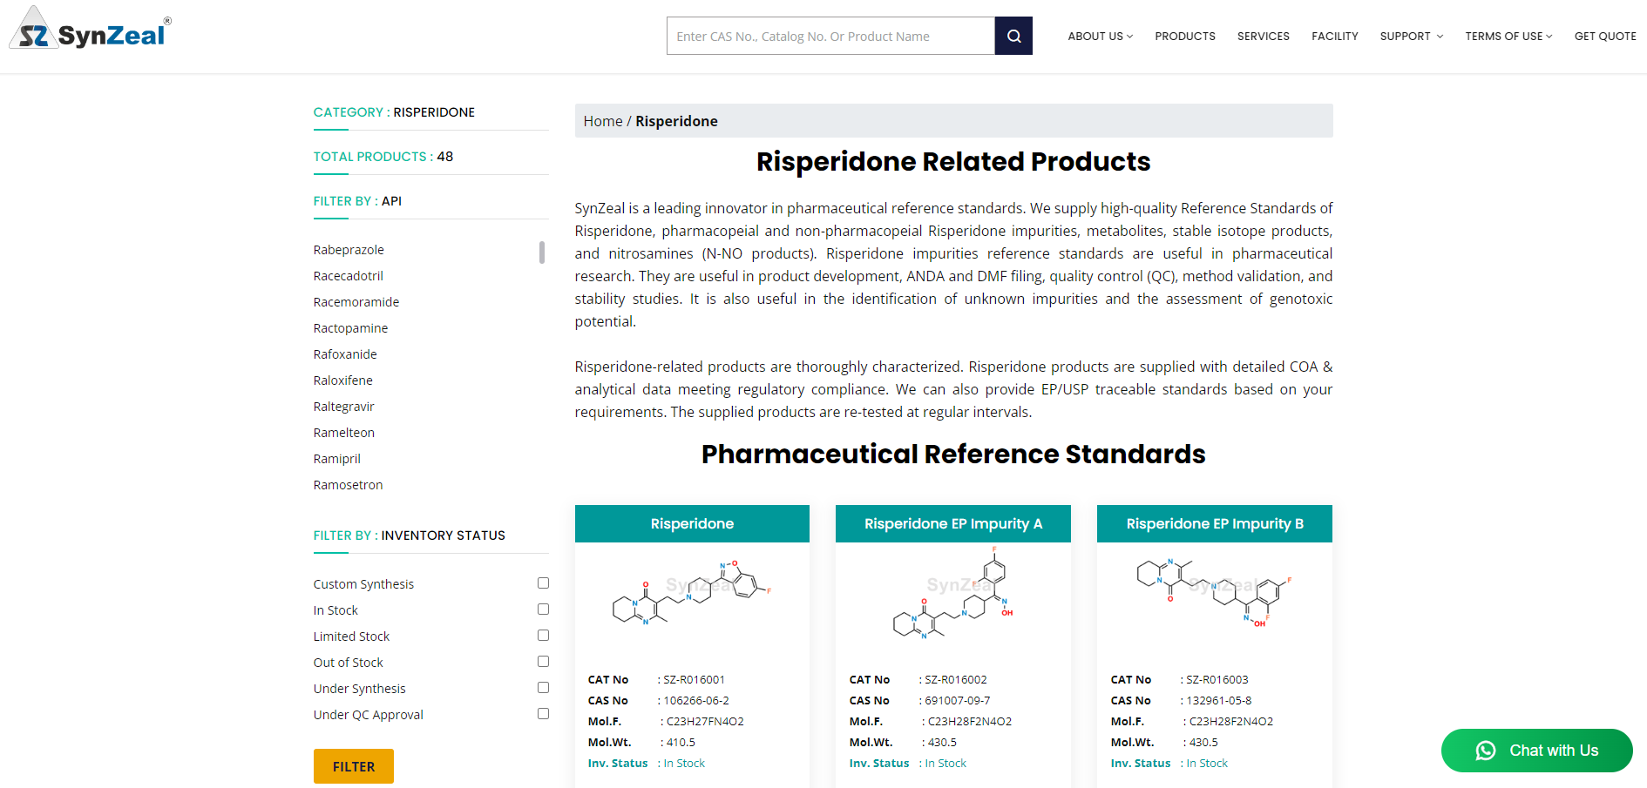Open the WhatsApp Chat with Us button

click(x=1536, y=751)
